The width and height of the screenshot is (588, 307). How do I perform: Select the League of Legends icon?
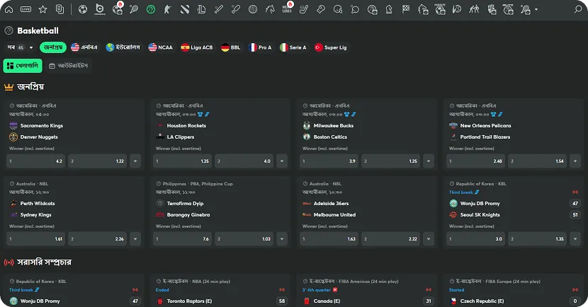tap(202, 9)
